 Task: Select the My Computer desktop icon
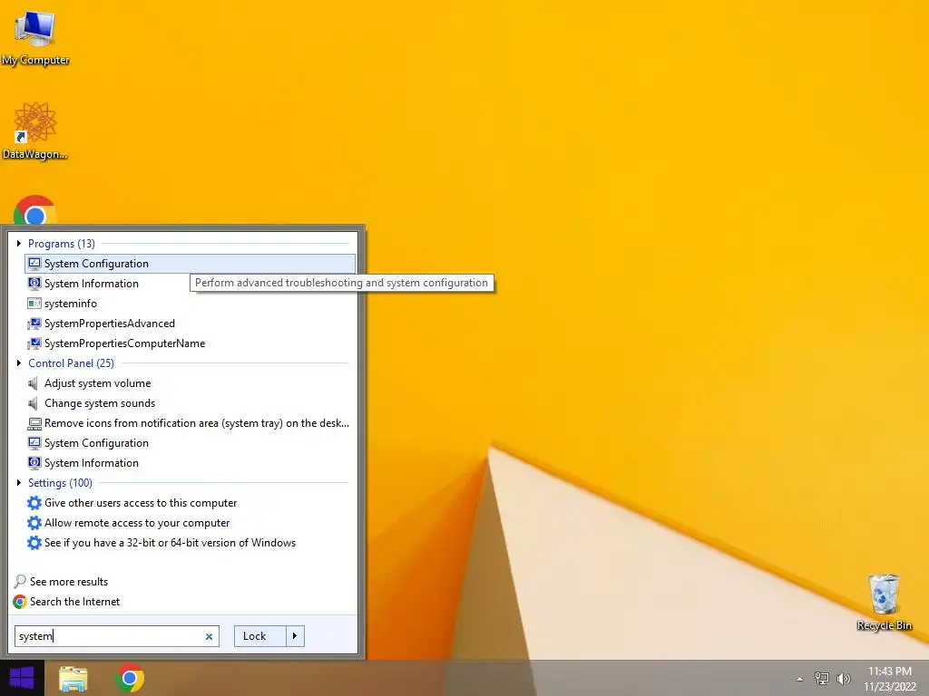point(35,37)
